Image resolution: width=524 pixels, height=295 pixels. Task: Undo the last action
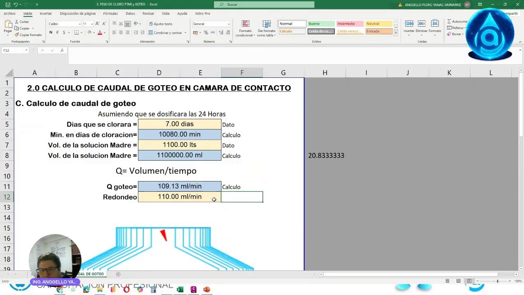tap(16, 5)
